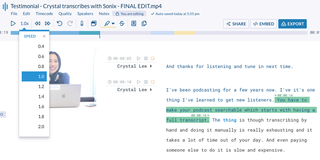Click the word 'searchable' in green highlight

[228, 110]
